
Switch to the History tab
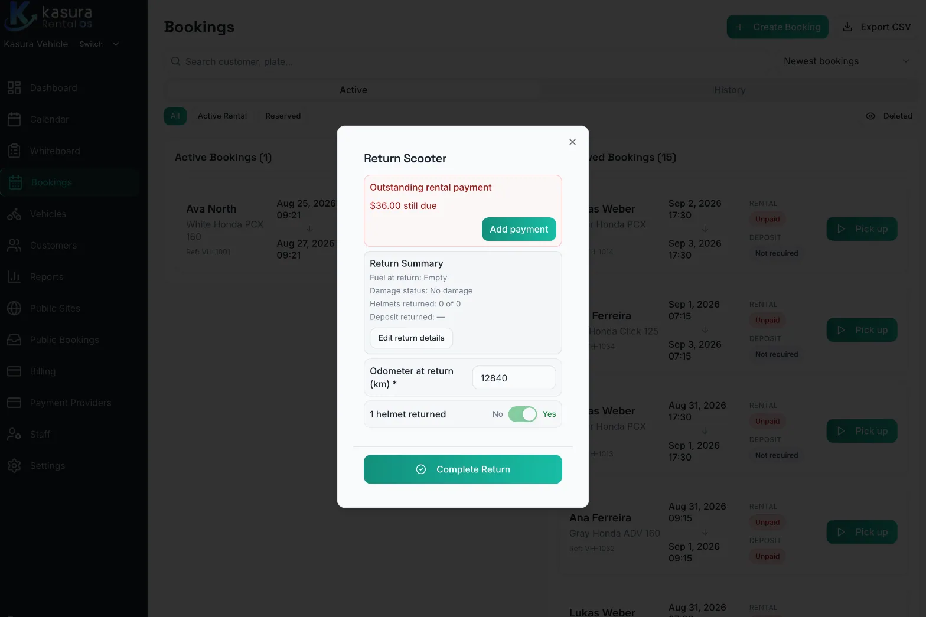729,90
